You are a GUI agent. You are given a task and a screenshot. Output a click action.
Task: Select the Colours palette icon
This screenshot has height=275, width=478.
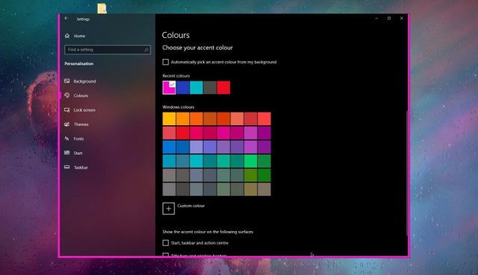coord(67,95)
